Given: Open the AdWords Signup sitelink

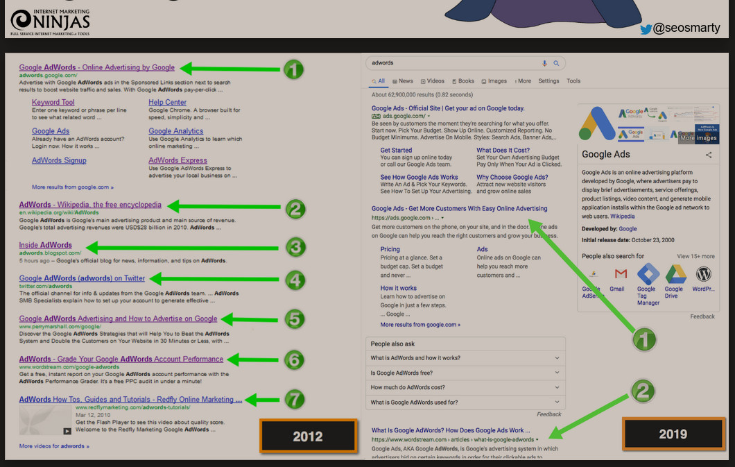Looking at the screenshot, I should click(x=59, y=160).
